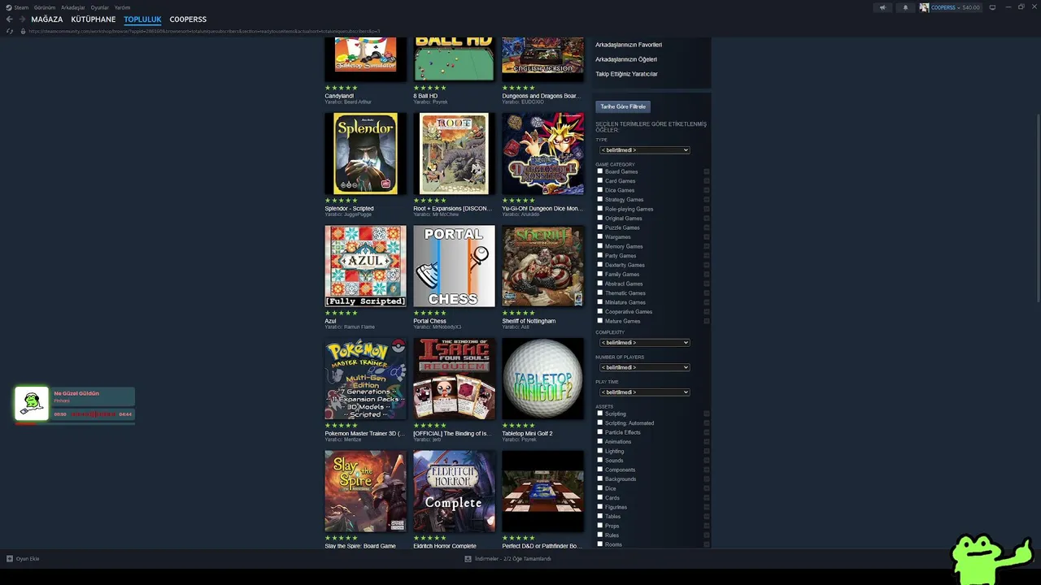This screenshot has width=1041, height=585.
Task: Open Arkadaşlarınızın Favorileri link
Action: (629, 45)
